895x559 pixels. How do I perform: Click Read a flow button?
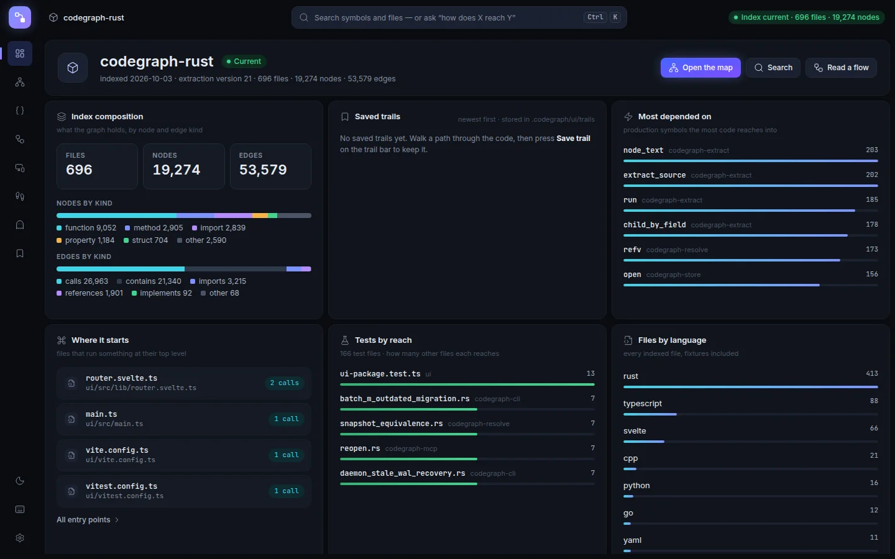tap(842, 68)
